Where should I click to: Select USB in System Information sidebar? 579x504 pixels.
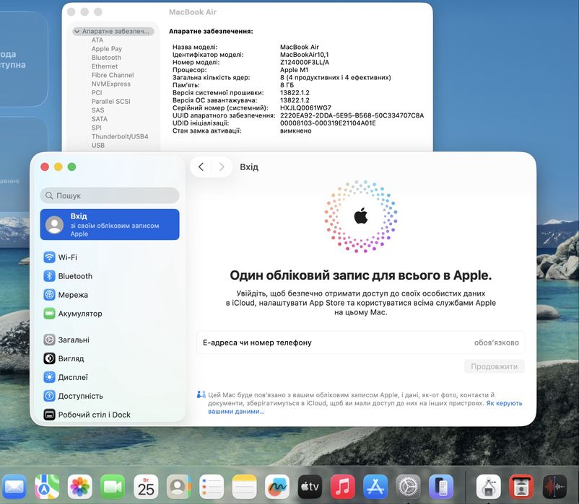click(98, 145)
